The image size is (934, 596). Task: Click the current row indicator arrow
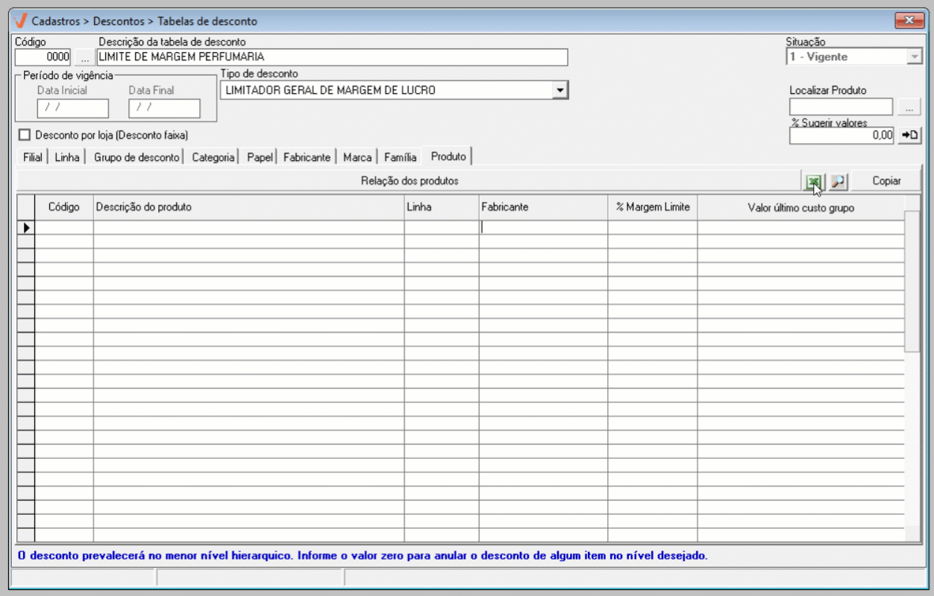(x=26, y=228)
